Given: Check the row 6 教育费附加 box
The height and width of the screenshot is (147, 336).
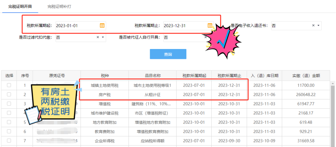Looking at the screenshot, I should [9, 131].
